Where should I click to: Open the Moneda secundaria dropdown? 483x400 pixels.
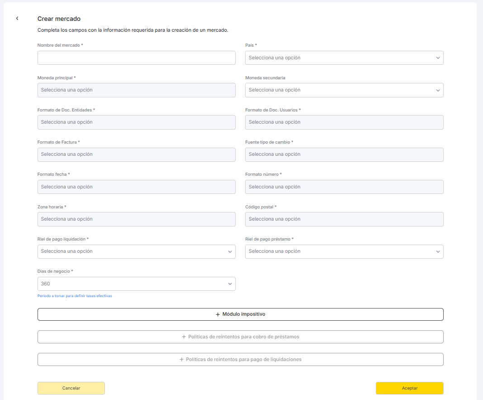[344, 90]
